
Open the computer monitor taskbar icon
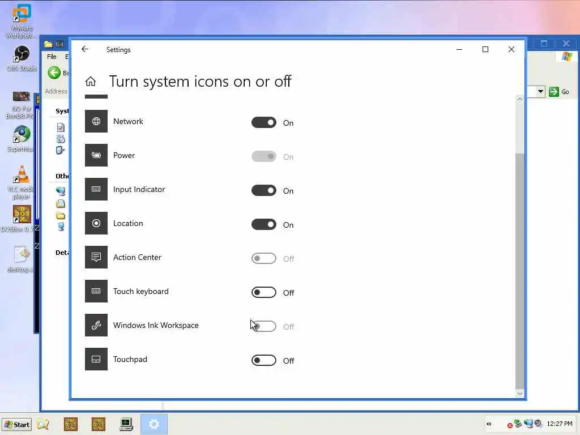126,424
